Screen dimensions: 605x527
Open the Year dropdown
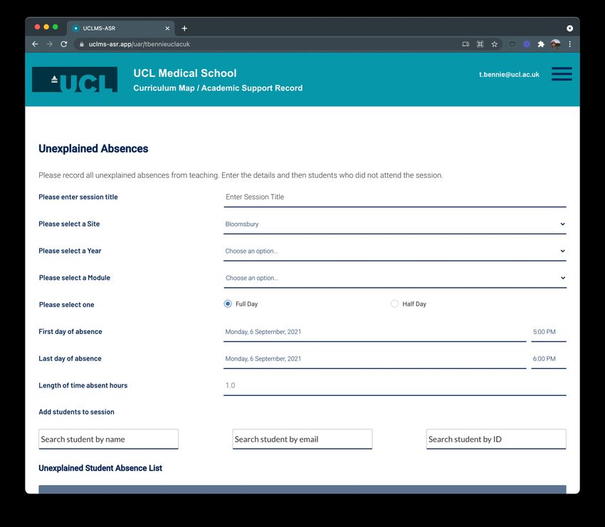pos(395,251)
